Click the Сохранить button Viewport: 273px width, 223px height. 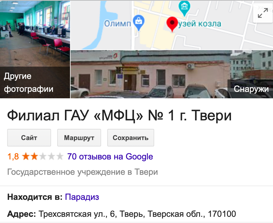(131, 138)
